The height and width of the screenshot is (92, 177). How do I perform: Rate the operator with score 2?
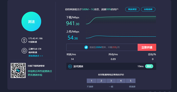tap(101, 81)
